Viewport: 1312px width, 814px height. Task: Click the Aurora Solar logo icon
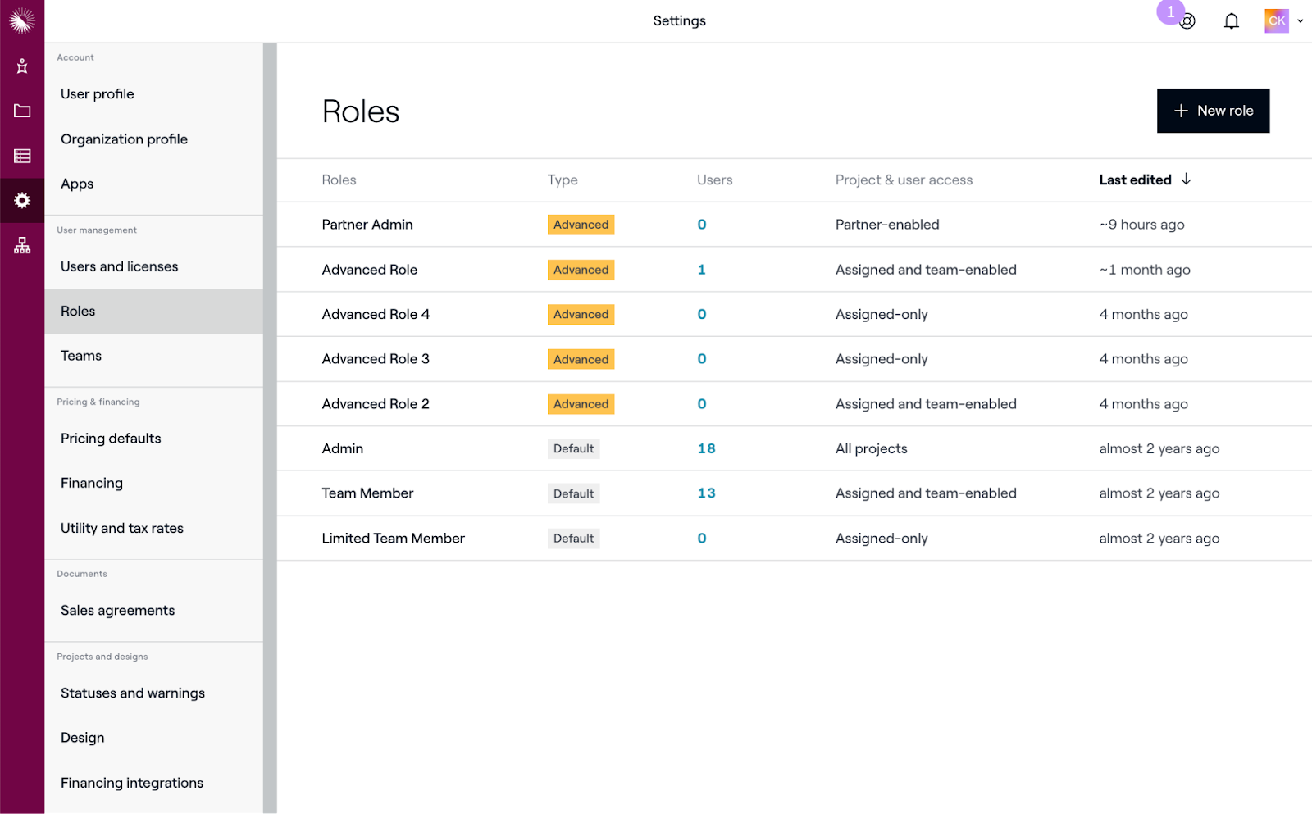[22, 20]
